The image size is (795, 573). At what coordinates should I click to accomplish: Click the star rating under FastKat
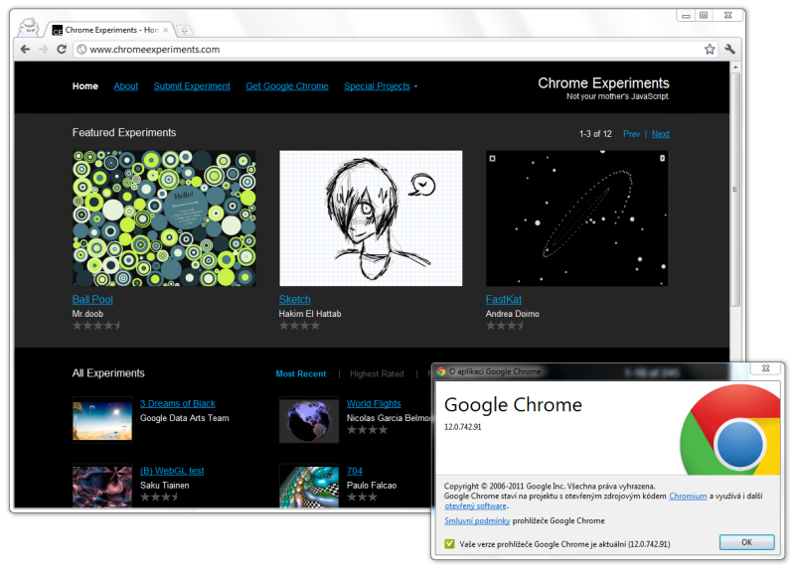505,326
